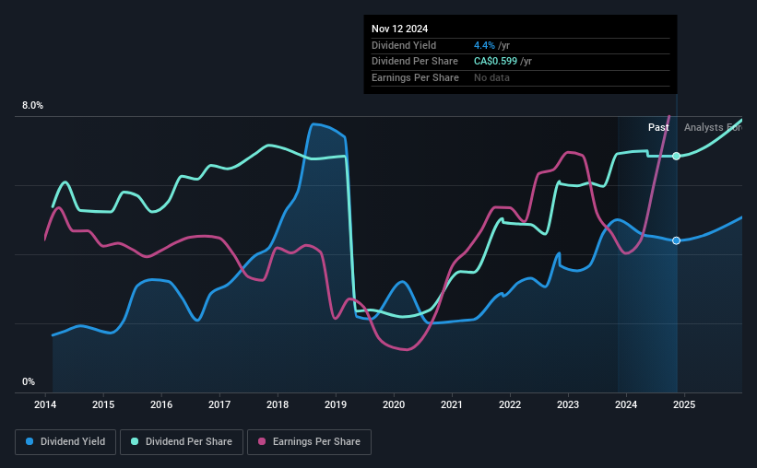
Task: Click the 0% y-axis label
Action: 29,381
